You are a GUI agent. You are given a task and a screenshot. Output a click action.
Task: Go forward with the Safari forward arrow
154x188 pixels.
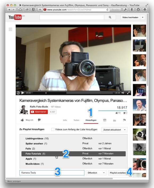(14, 10)
